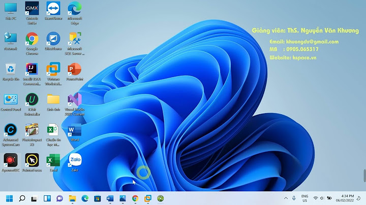The width and height of the screenshot is (366, 205).
Task: Select the Network desktop icon
Action: click(x=11, y=42)
